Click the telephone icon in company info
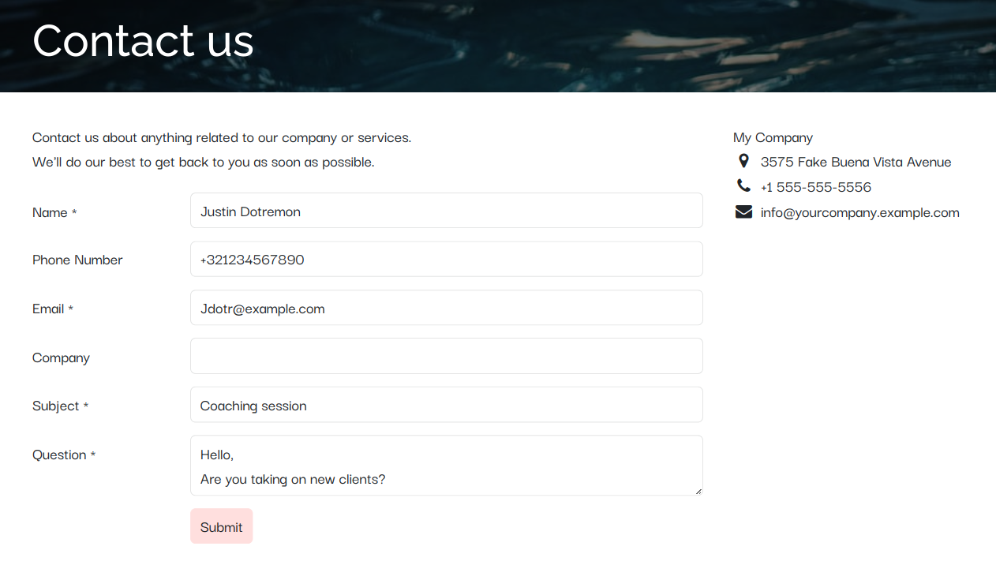The width and height of the screenshot is (996, 580). pyautogui.click(x=743, y=186)
